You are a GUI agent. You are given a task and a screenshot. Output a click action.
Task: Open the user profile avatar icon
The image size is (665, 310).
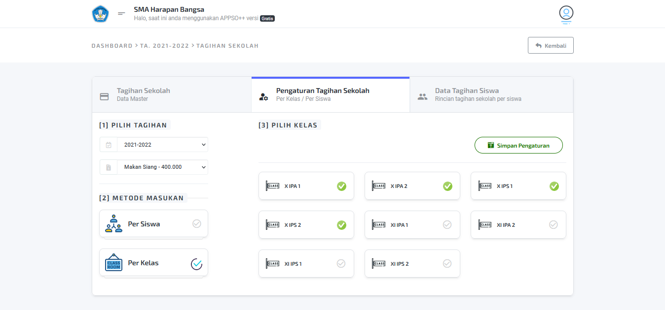coord(566,13)
